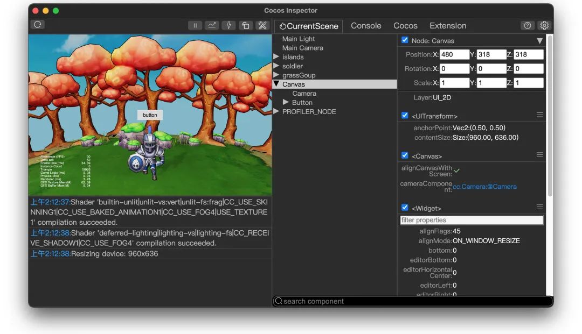Click the anchorPoint Vec2 value

tap(479, 128)
